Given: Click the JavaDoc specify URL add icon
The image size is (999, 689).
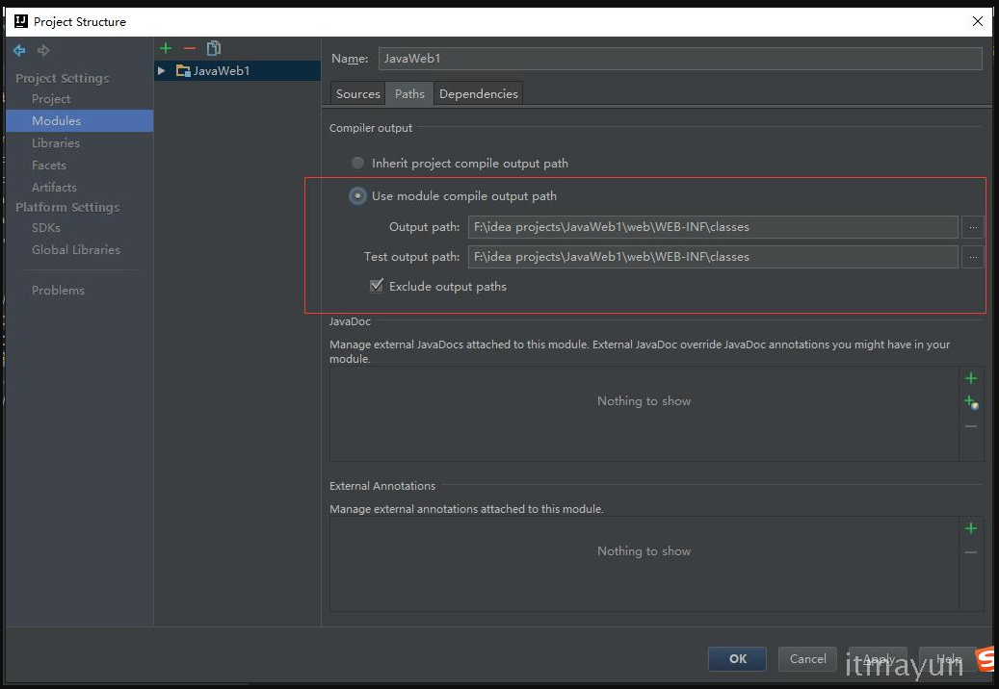Looking at the screenshot, I should click(971, 402).
